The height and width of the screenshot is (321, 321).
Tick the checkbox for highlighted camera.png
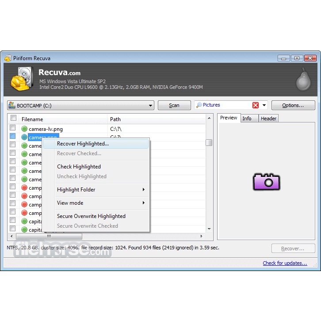pos(13,137)
